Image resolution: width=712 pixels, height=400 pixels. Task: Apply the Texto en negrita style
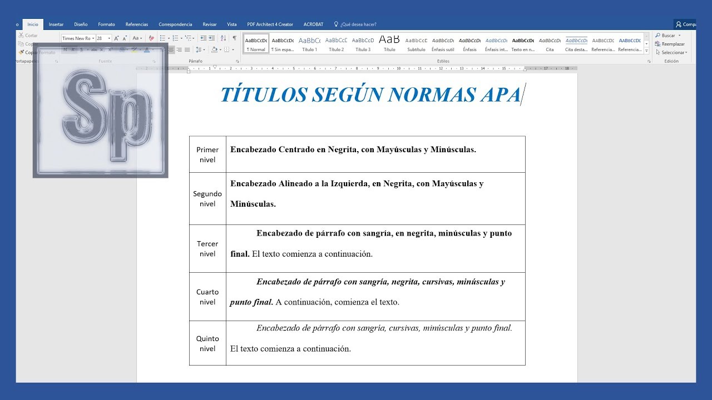[x=523, y=43]
